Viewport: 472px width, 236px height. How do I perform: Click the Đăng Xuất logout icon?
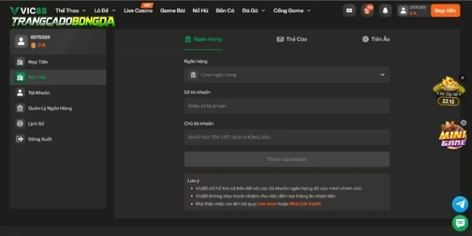point(20,139)
